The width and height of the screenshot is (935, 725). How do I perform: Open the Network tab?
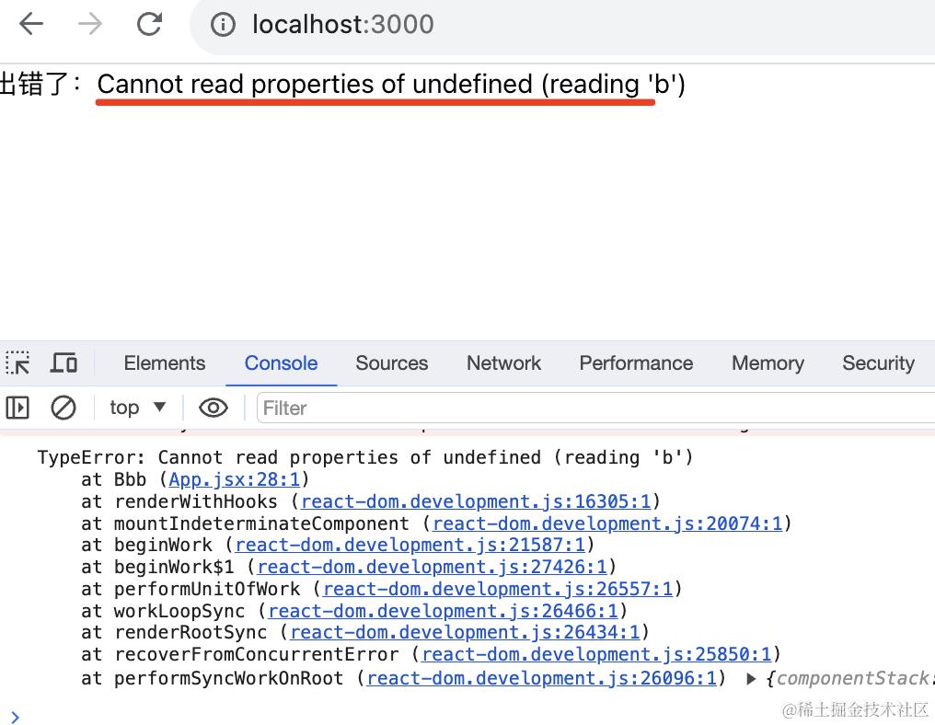click(x=504, y=363)
